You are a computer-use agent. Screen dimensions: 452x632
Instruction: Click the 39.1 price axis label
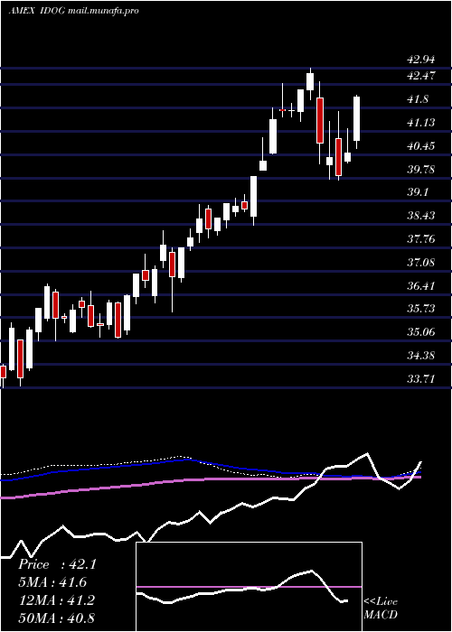[418, 192]
